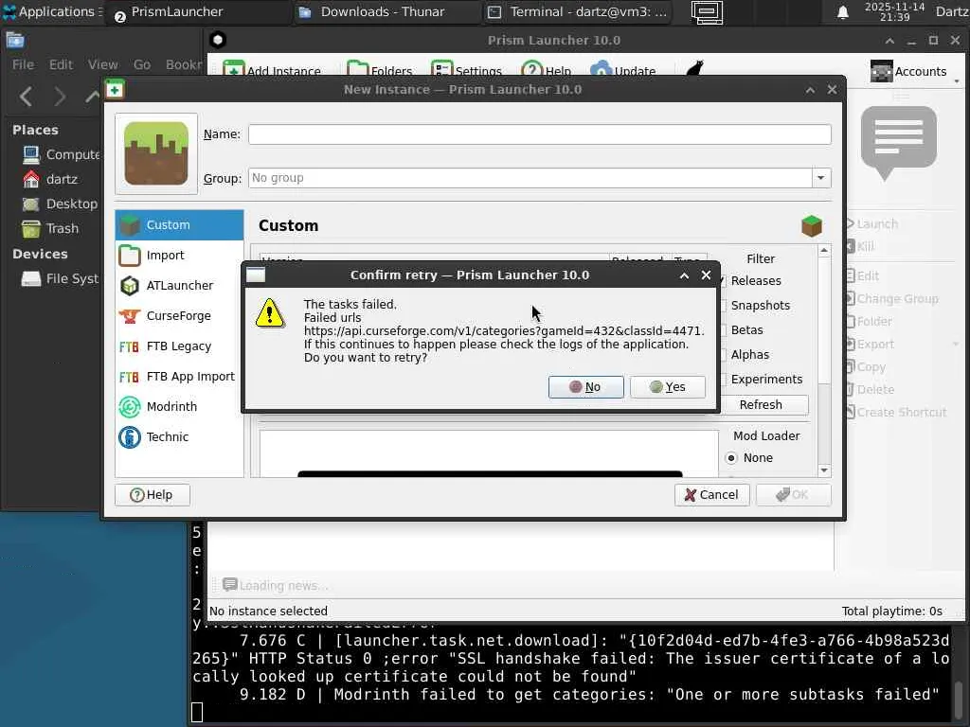Viewport: 970px width, 727px height.
Task: Click the yellow warning icon in the dialog
Action: [270, 312]
